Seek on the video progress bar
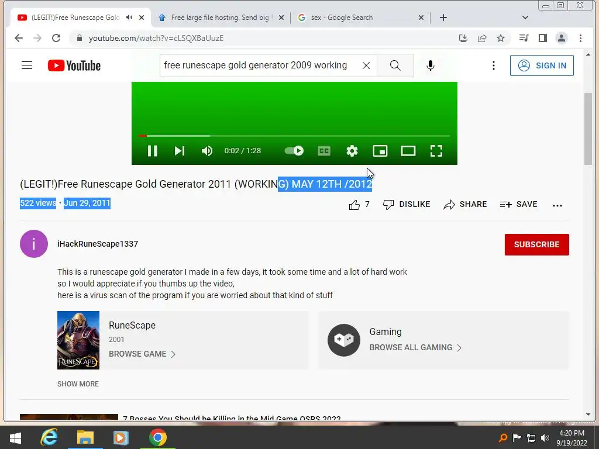 click(x=294, y=136)
